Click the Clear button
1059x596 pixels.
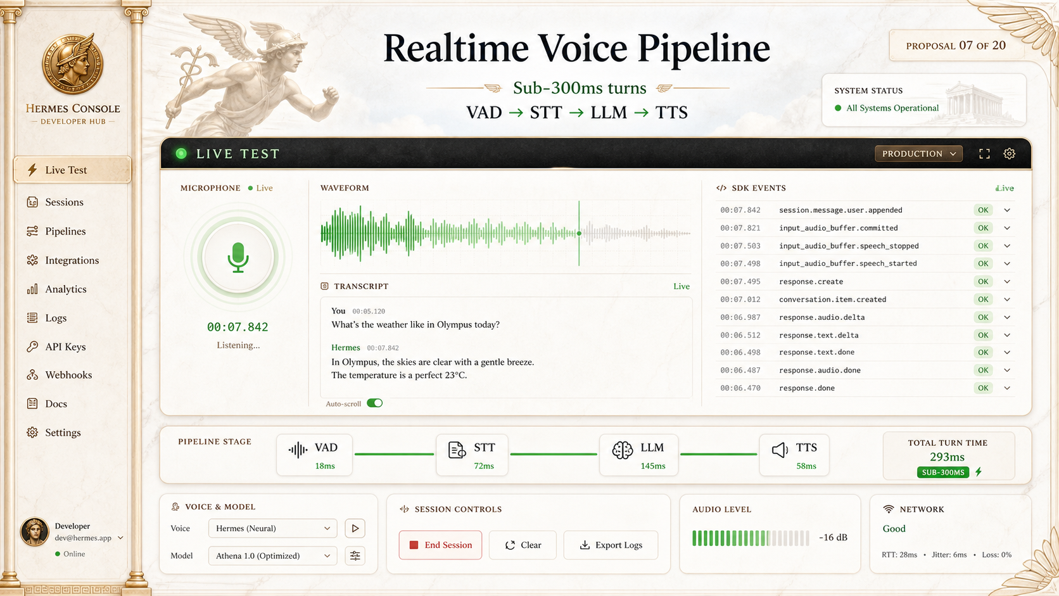coord(523,545)
